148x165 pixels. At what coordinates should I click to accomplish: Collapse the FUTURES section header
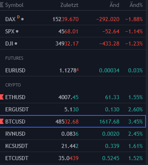[x=14, y=58]
